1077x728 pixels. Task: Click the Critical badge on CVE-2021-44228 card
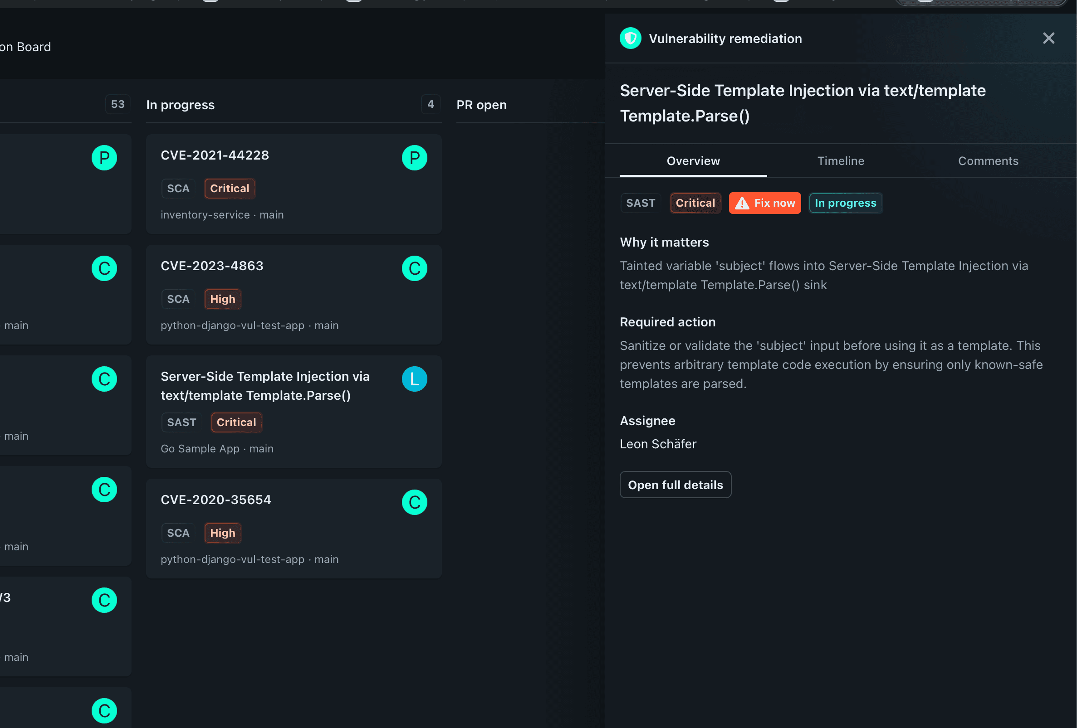[230, 189]
